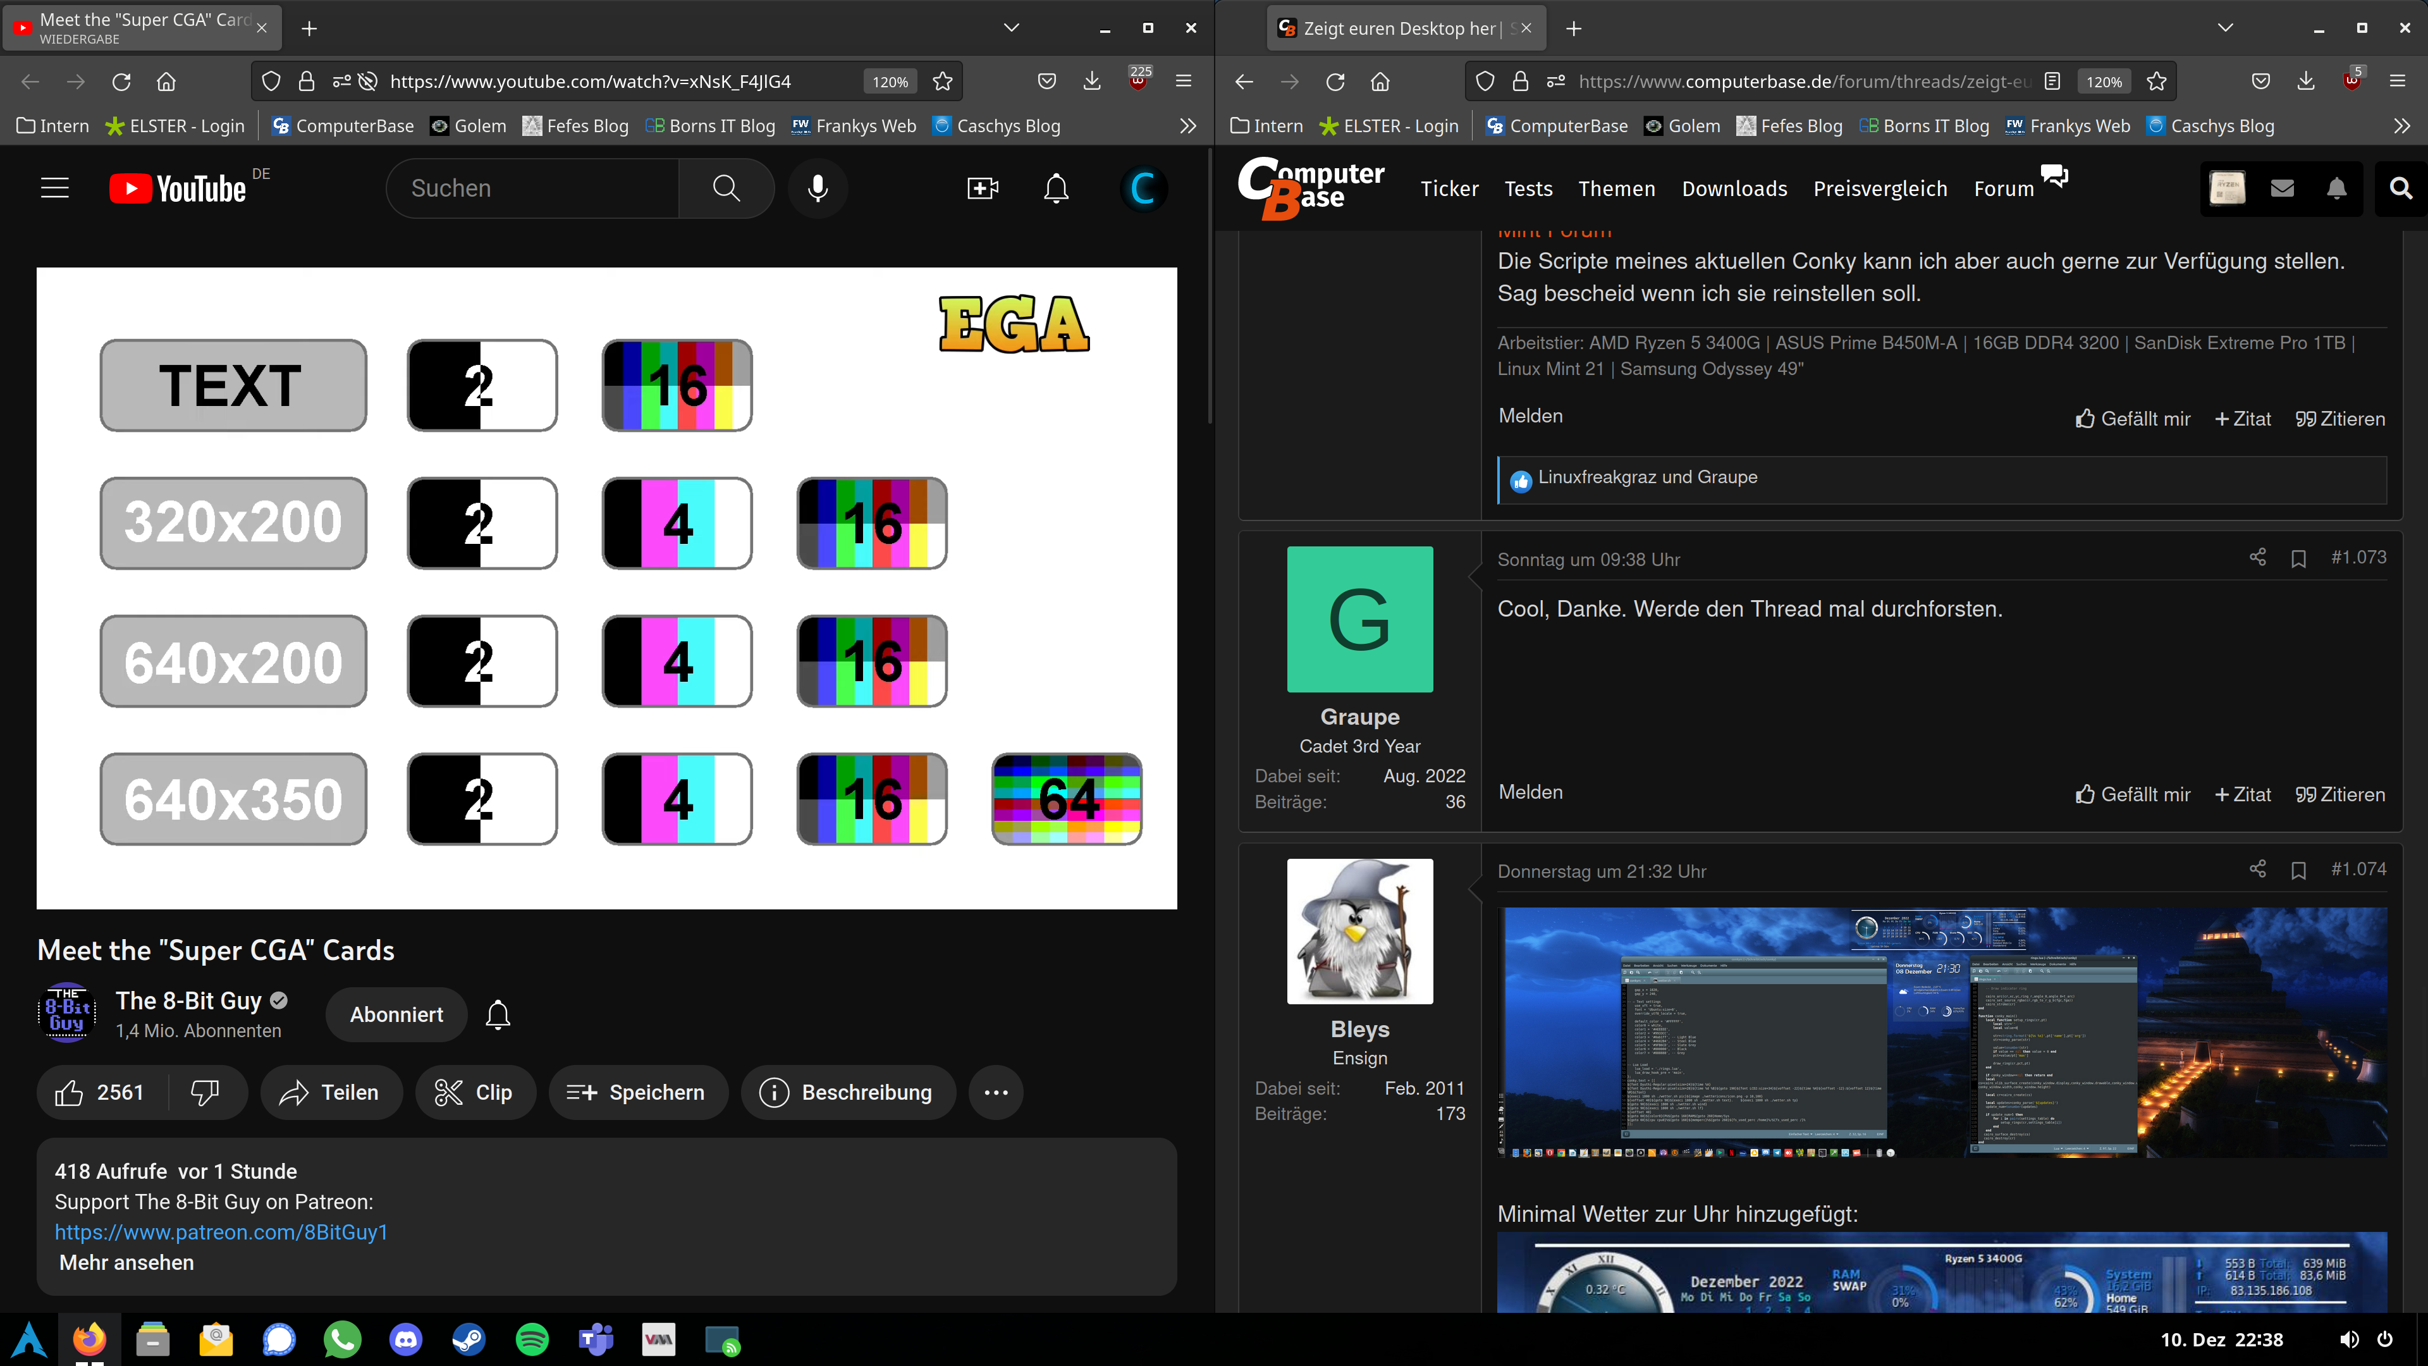Image resolution: width=2428 pixels, height=1366 pixels.
Task: Save video with Speichern button
Action: (x=637, y=1093)
